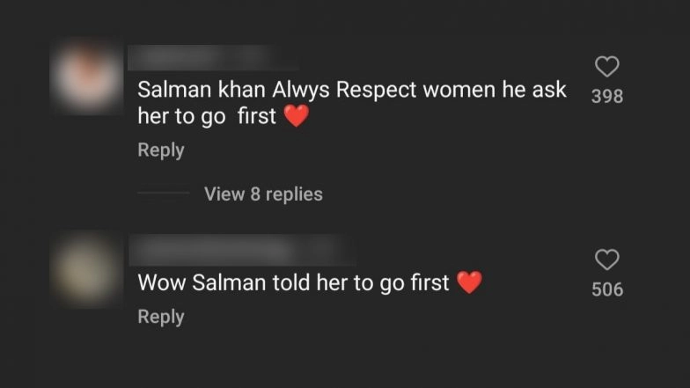Viewport: 690px width, 388px height.
Task: Reply to the "Wow Salman told her" comment
Action: [x=161, y=317]
